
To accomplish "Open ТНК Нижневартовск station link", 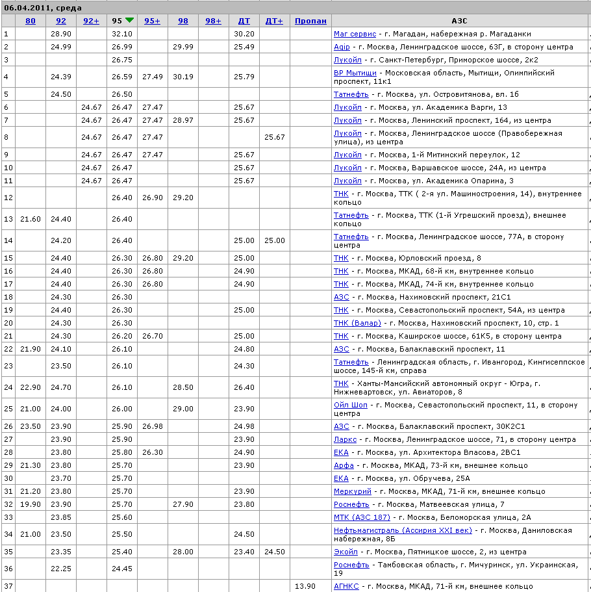I will coord(341,383).
